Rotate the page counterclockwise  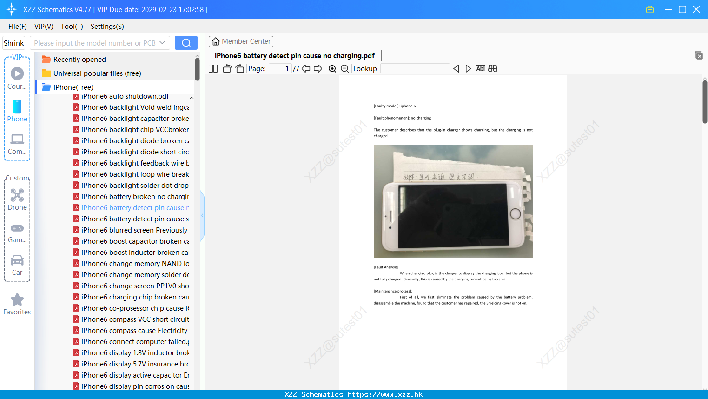(227, 69)
